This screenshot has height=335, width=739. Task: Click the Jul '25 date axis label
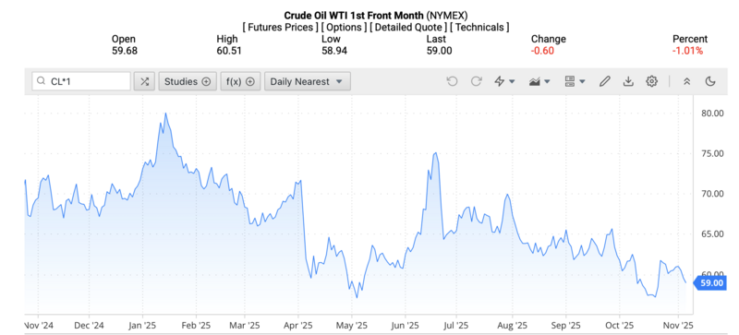[x=455, y=325]
